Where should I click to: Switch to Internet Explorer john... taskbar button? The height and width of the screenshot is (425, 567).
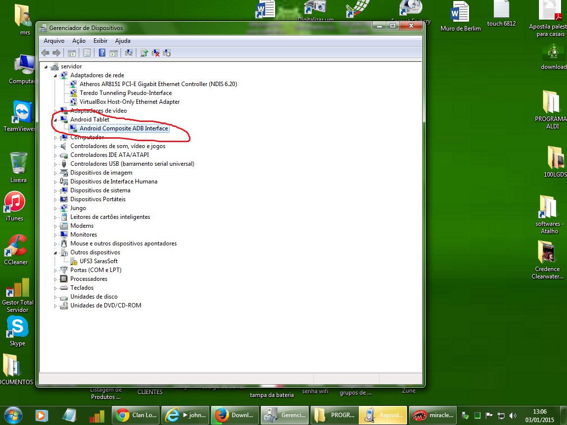(186, 415)
